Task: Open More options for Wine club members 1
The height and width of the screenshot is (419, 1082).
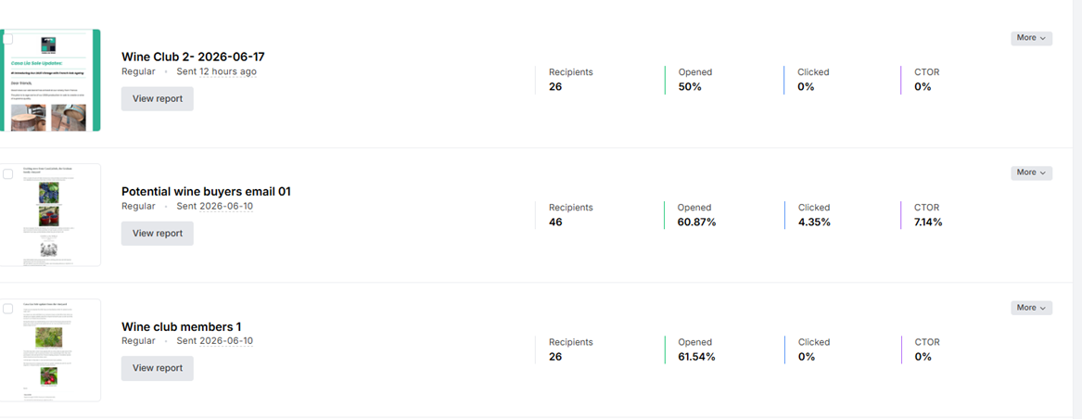Action: 1032,308
